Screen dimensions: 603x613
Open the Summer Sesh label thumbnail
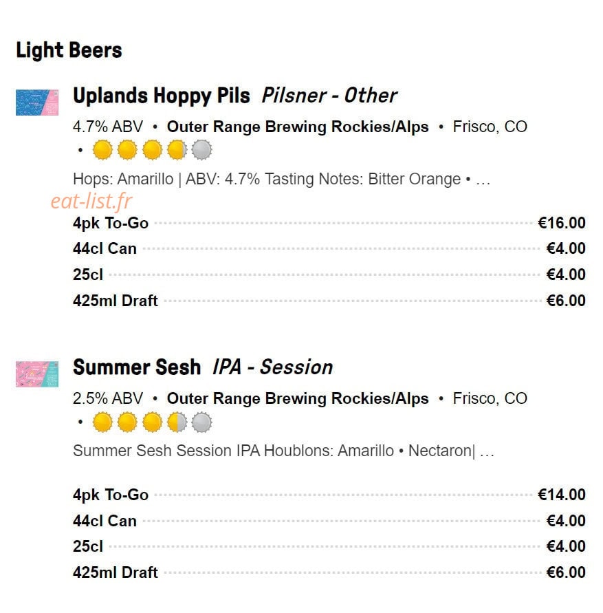coord(37,374)
